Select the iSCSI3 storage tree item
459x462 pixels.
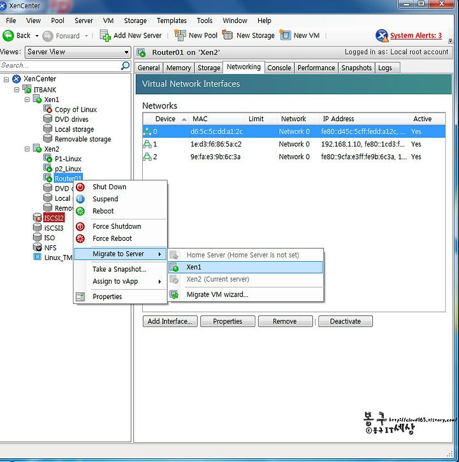coord(54,228)
